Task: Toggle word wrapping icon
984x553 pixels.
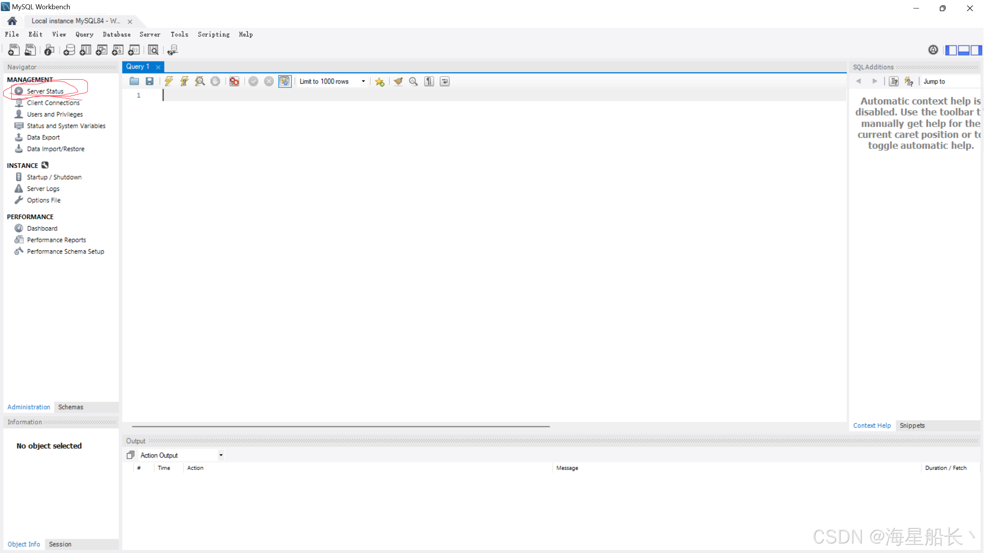Action: pos(445,81)
